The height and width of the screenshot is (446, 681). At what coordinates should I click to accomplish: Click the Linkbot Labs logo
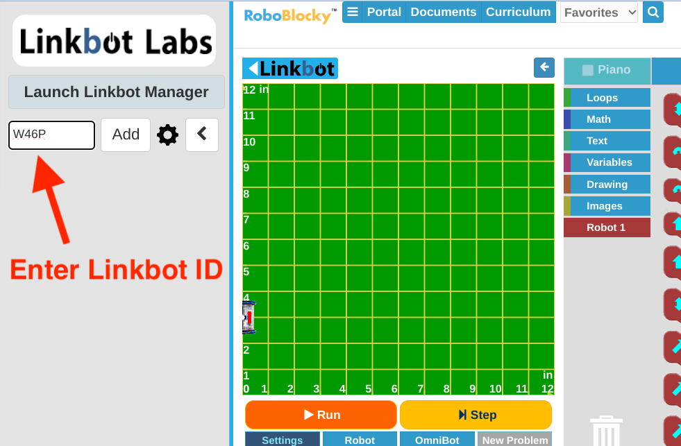(115, 41)
